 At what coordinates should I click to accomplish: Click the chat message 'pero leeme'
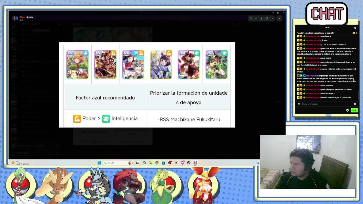pyautogui.click(x=326, y=58)
